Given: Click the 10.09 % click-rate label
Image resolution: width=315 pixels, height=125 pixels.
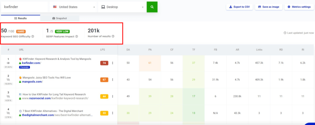Looking at the screenshot, I should point(8,84).
